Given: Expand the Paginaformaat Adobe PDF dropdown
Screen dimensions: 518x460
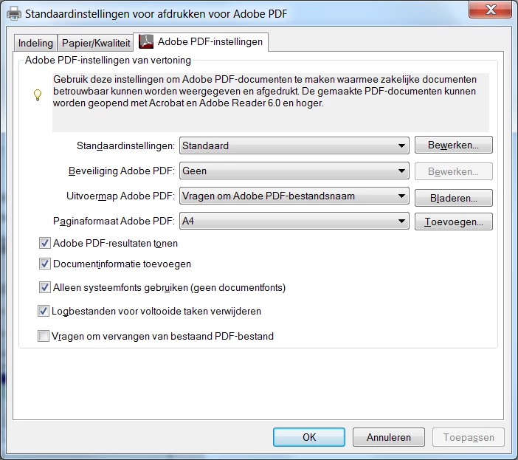Looking at the screenshot, I should click(x=294, y=221).
